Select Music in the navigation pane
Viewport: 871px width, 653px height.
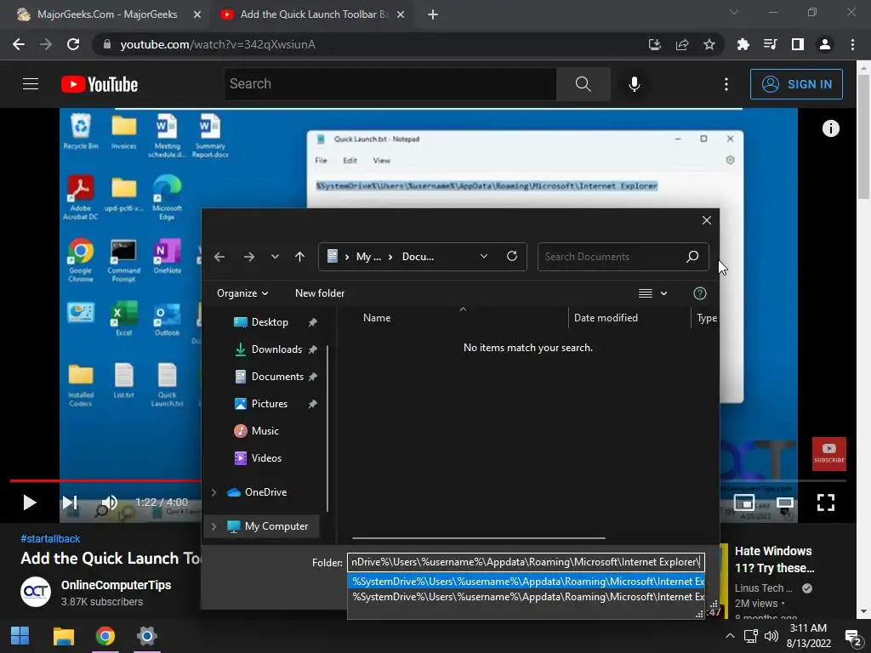pos(265,431)
